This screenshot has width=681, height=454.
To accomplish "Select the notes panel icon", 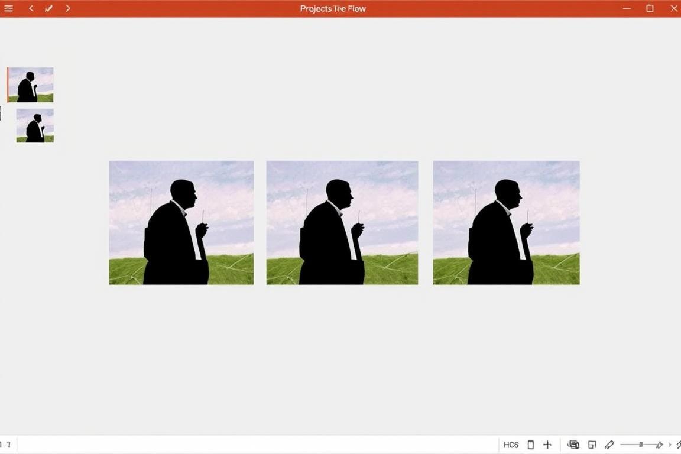I will [592, 444].
